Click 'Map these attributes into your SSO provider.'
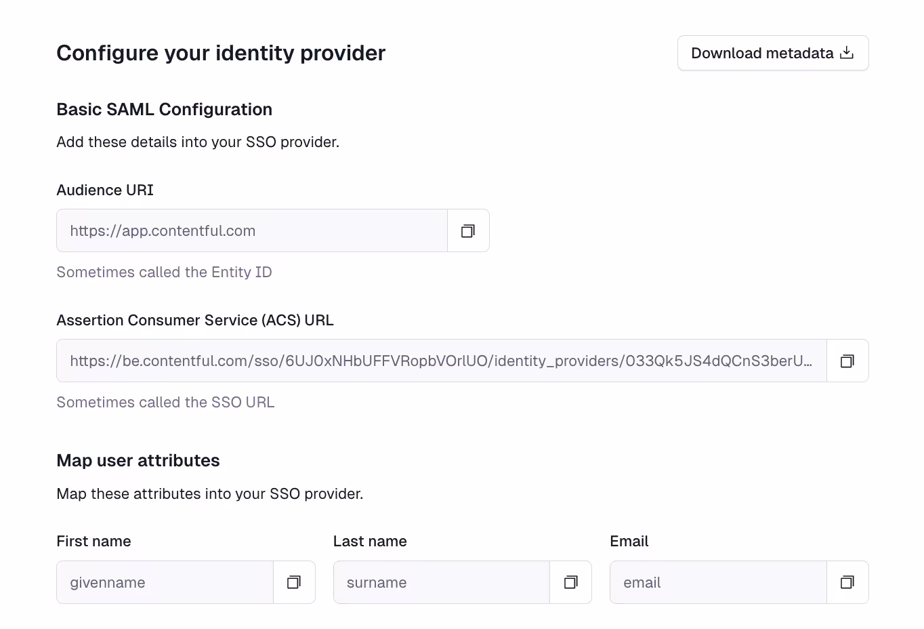This screenshot has height=629, width=924. tap(210, 493)
